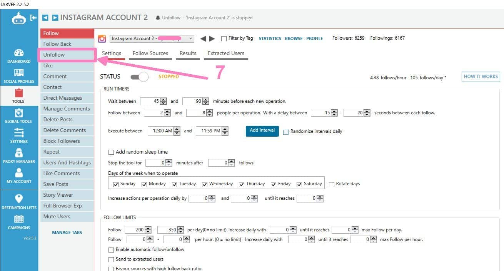The width and height of the screenshot is (504, 271).
Task: Open the Direct Messages tool
Action: tap(67, 98)
